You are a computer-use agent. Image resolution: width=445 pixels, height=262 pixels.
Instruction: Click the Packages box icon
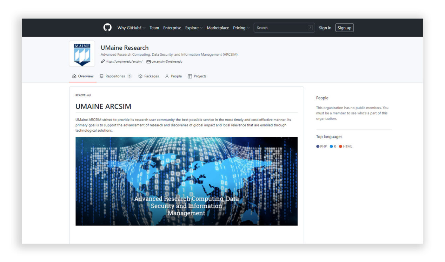tap(140, 76)
